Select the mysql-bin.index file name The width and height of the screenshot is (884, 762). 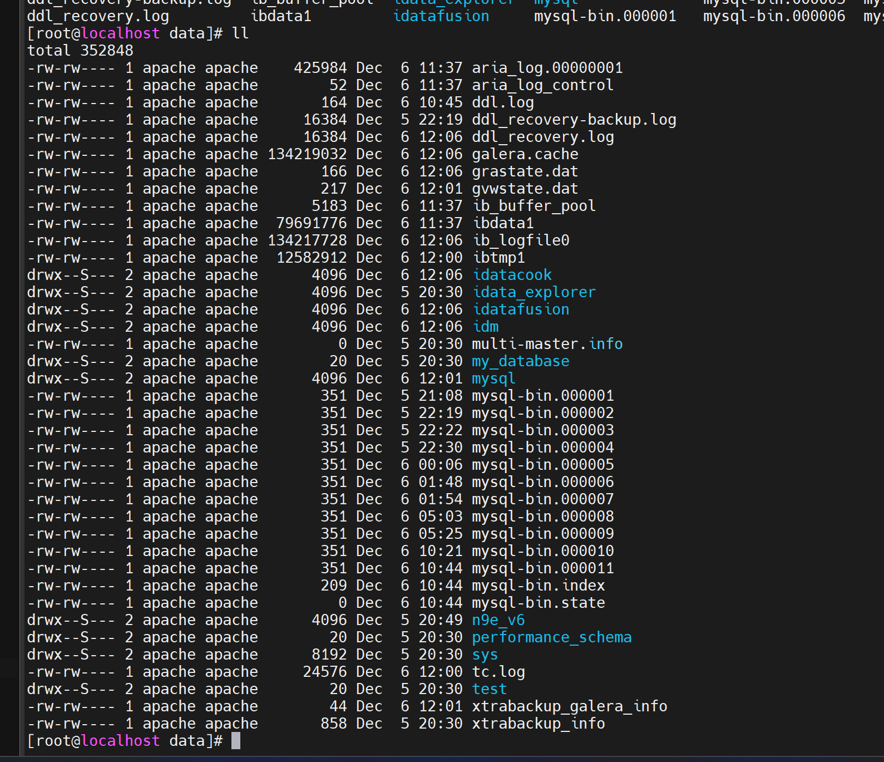pos(538,586)
